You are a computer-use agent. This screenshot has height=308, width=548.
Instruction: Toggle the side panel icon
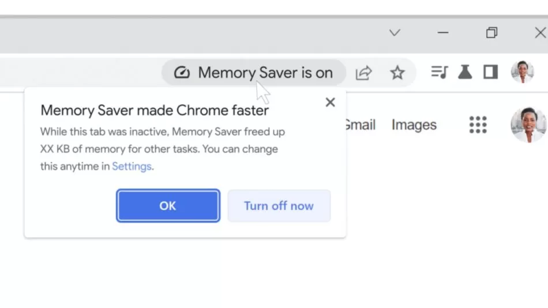pos(490,72)
